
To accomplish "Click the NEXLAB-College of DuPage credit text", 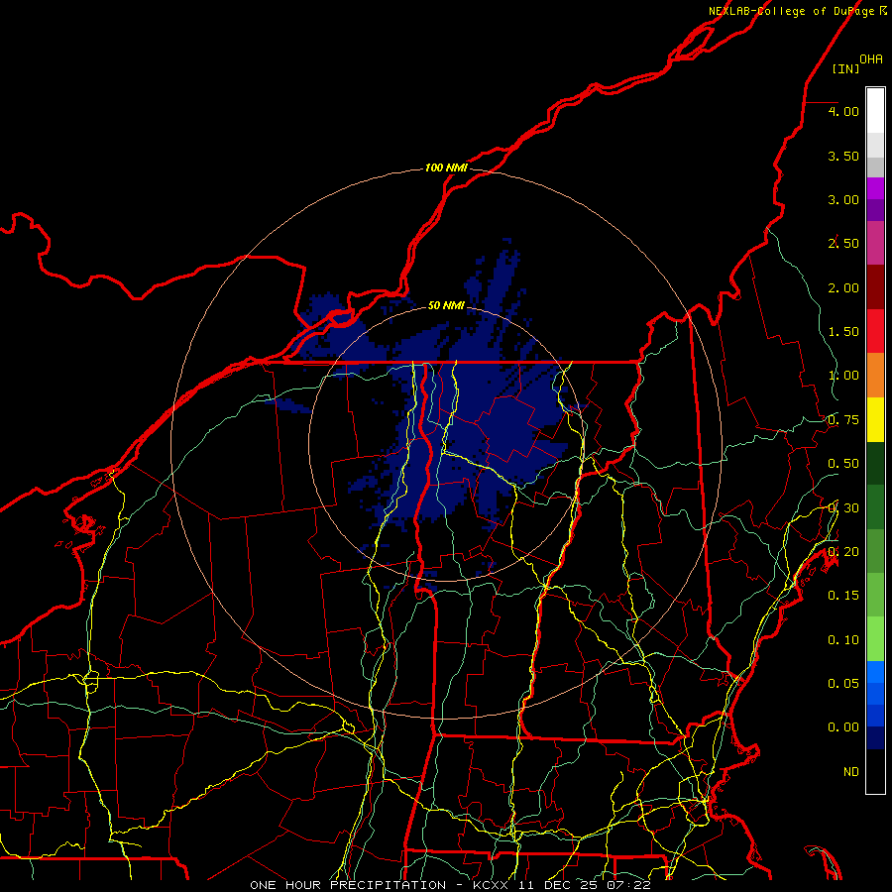I will tap(797, 11).
